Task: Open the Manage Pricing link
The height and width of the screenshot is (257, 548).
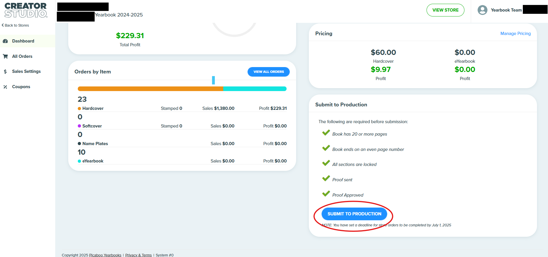Action: point(515,34)
